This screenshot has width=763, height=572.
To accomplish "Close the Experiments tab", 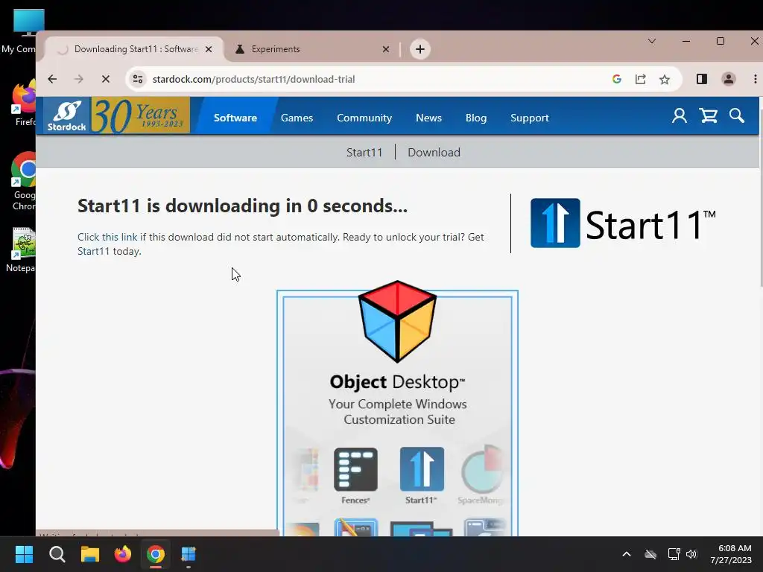I will point(386,49).
